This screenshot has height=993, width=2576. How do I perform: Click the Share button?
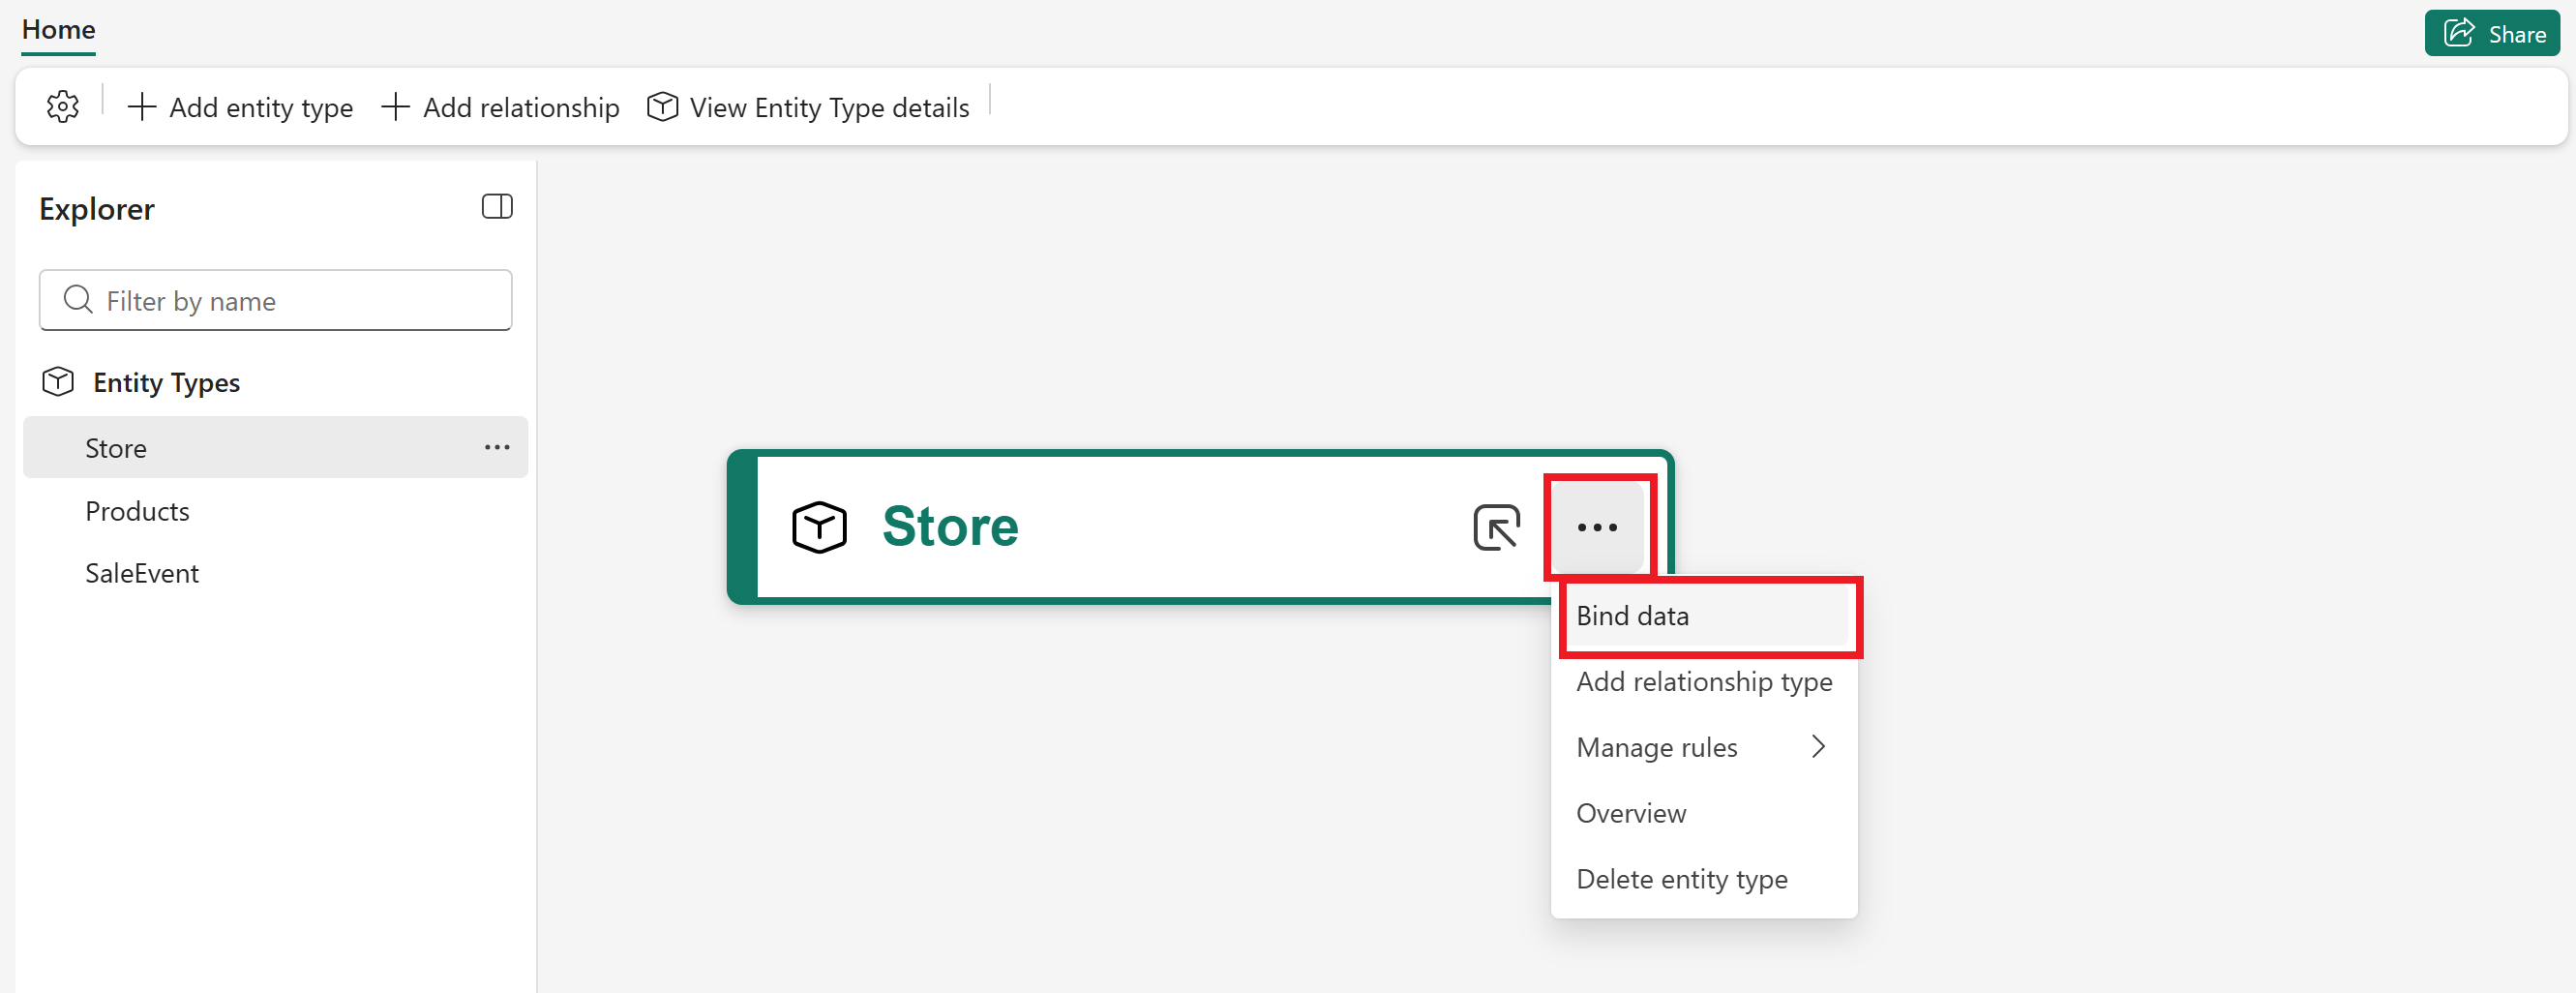click(2492, 34)
